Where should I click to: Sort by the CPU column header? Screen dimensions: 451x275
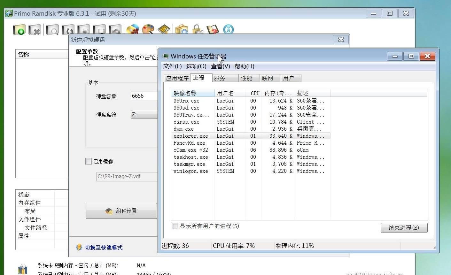pyautogui.click(x=253, y=93)
